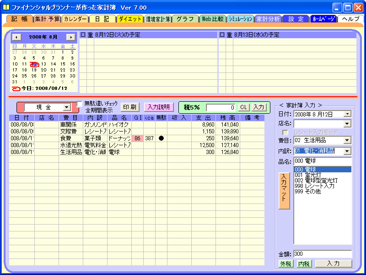Click the pink GI value 86 cell
The width and height of the screenshot is (366, 275).
click(138, 138)
